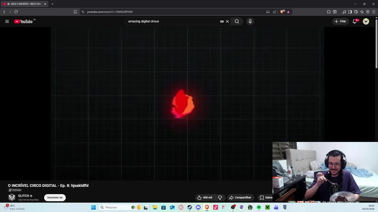Open the browser main menu
Viewport: 378px width, 212px height.
coord(374,12)
